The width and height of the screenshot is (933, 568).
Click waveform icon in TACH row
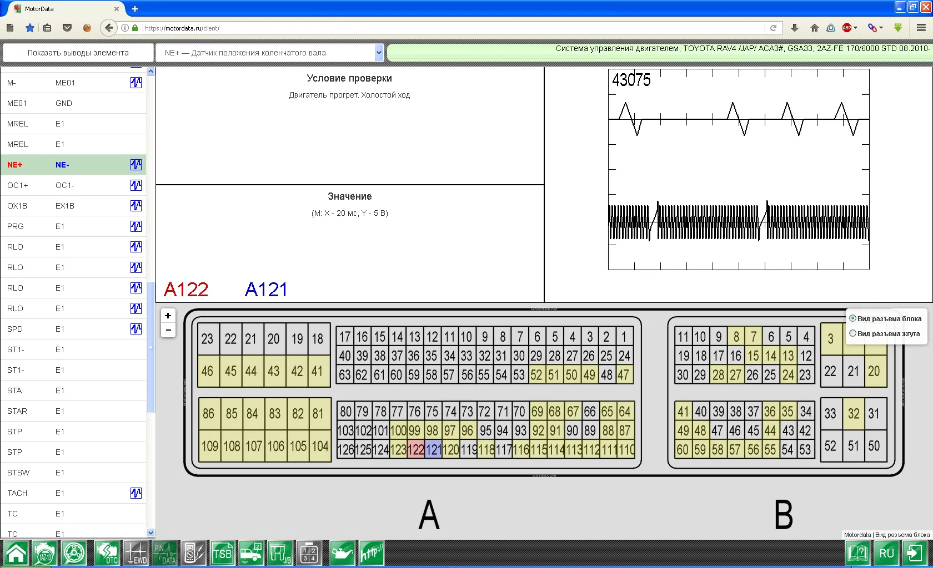[x=136, y=493]
